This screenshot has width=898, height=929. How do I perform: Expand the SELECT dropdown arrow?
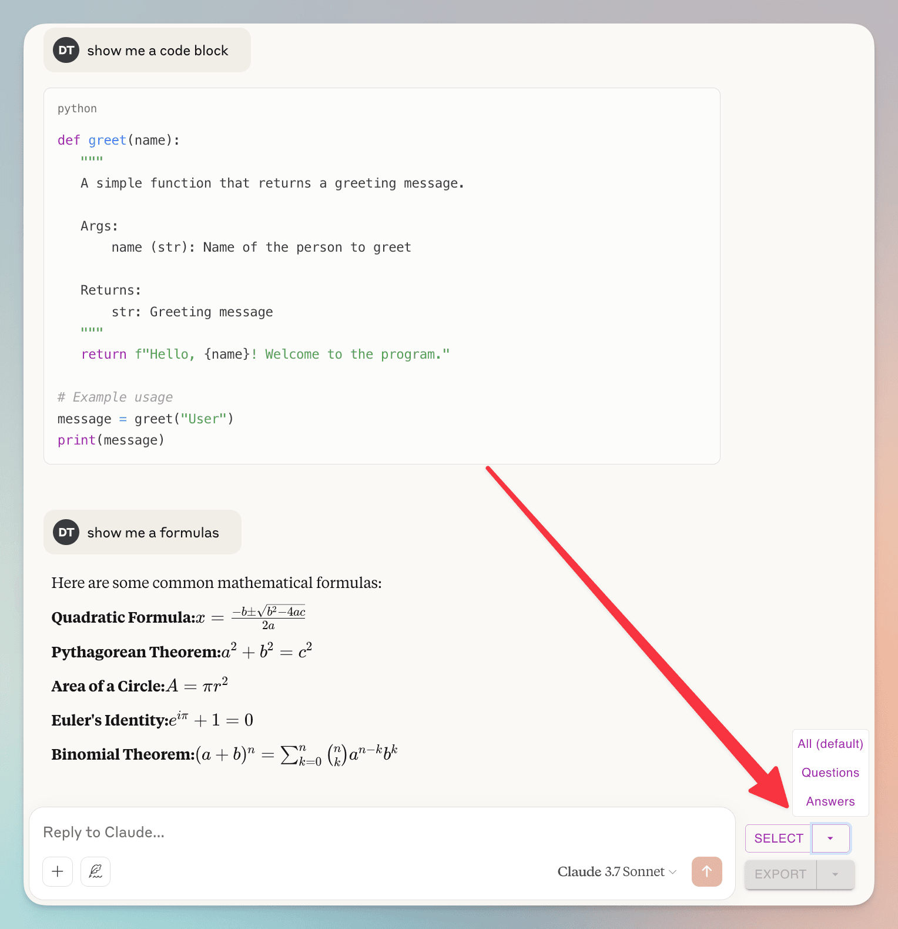pos(830,838)
